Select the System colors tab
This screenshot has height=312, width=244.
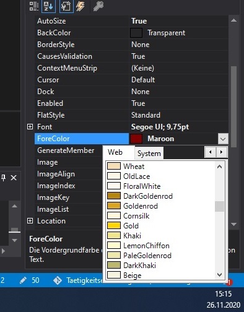click(x=149, y=154)
